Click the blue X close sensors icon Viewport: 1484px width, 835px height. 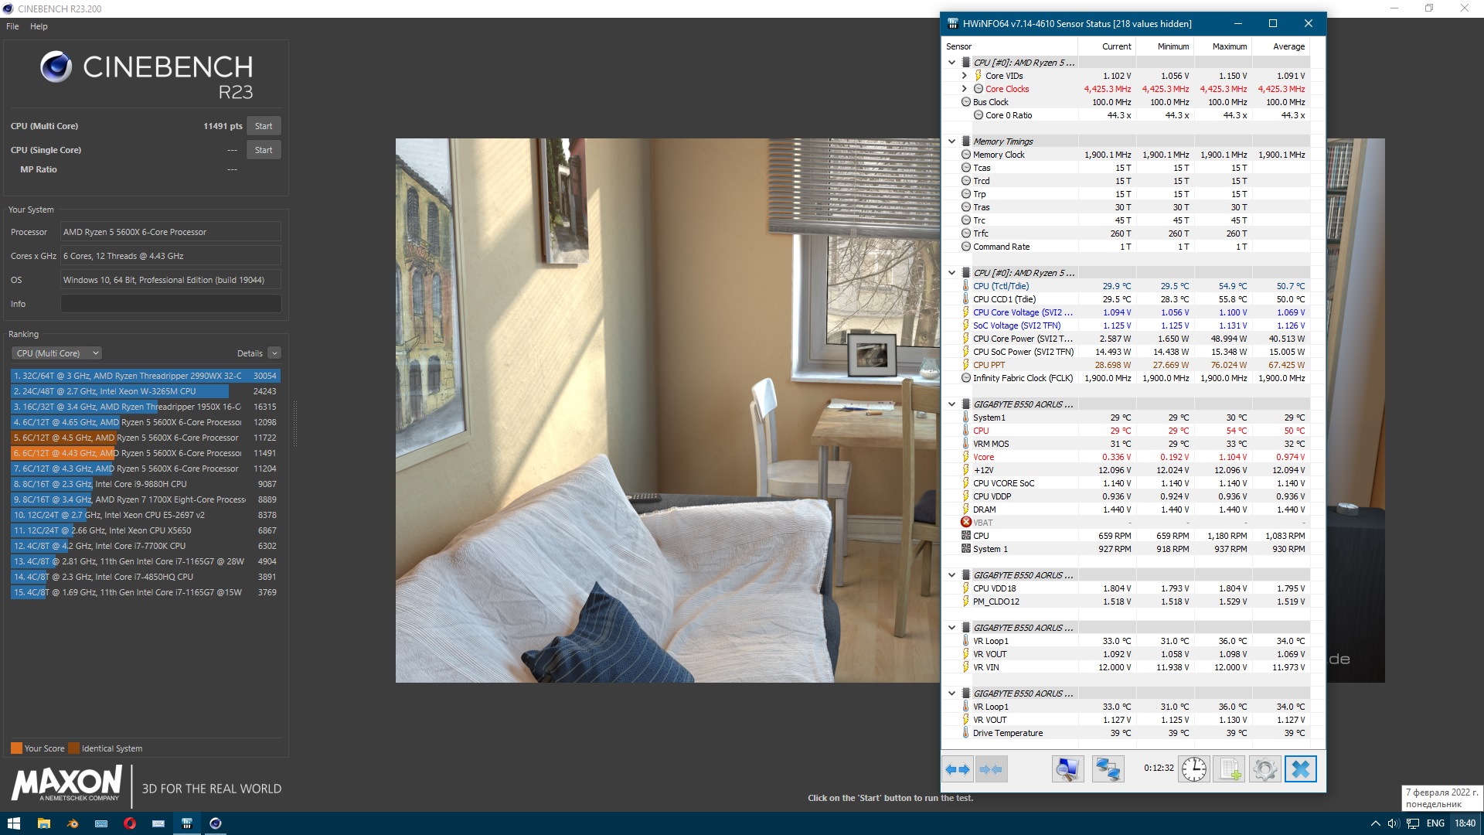click(x=1300, y=769)
